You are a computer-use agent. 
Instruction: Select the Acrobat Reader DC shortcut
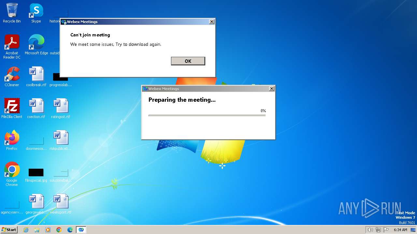(x=12, y=47)
